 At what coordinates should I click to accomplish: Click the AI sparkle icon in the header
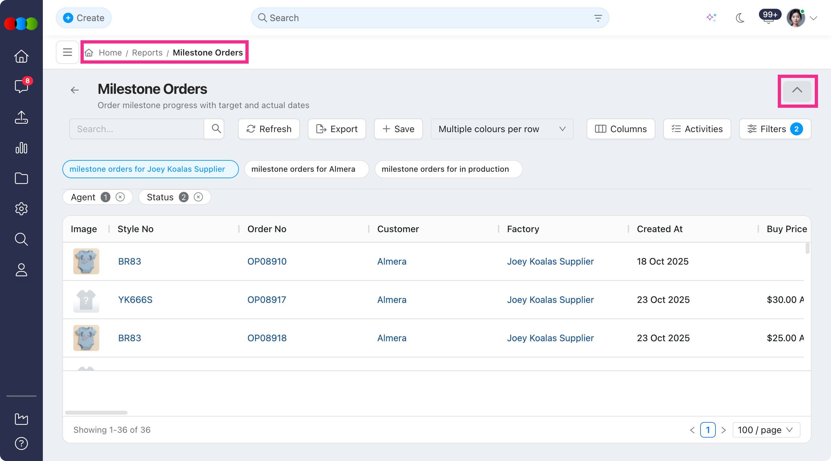coord(711,18)
